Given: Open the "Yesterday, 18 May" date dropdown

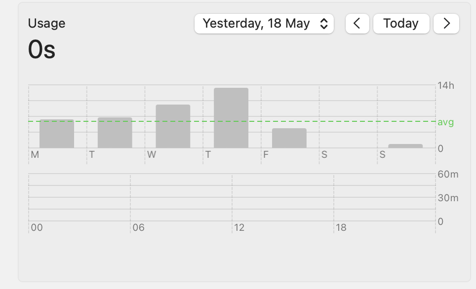Looking at the screenshot, I should coord(264,24).
